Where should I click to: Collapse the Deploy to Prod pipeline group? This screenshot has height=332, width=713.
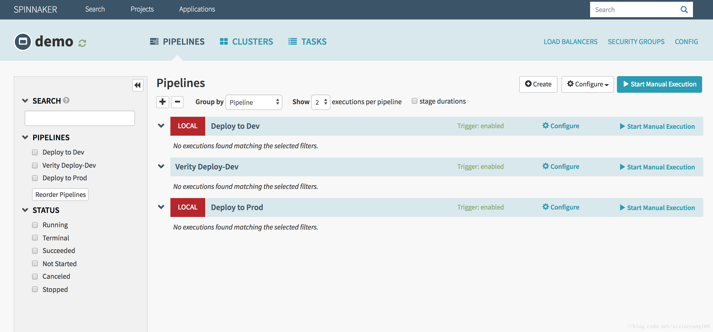tap(161, 207)
